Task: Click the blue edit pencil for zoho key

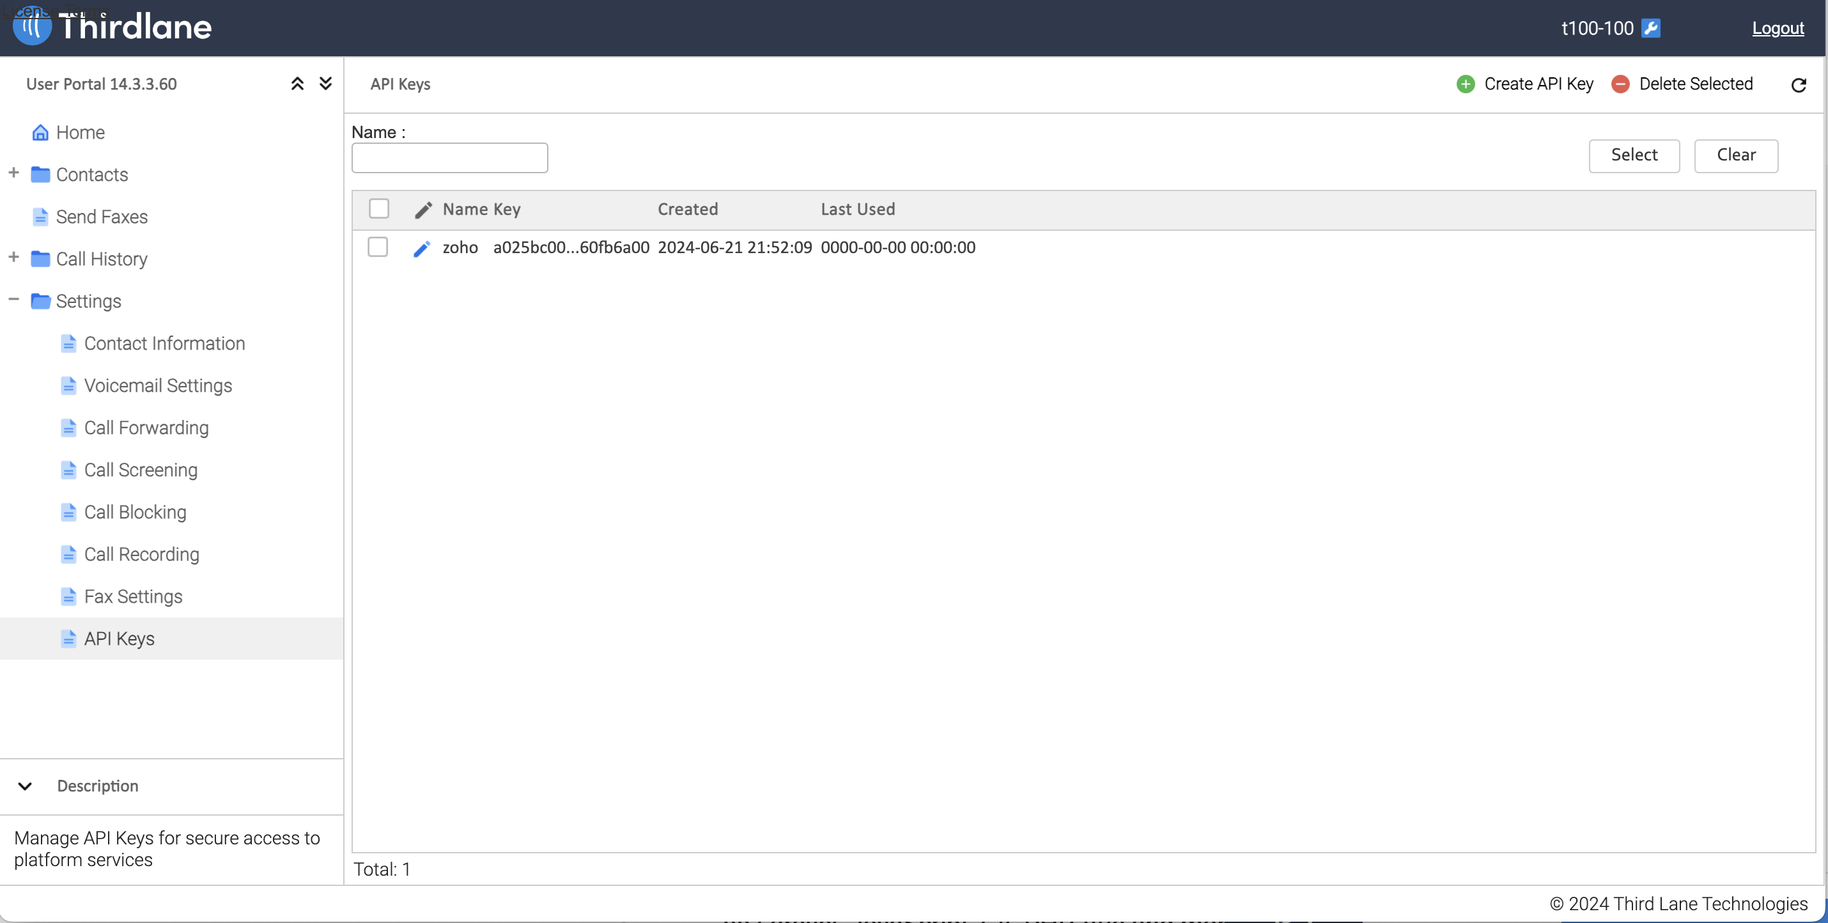Action: pos(421,248)
